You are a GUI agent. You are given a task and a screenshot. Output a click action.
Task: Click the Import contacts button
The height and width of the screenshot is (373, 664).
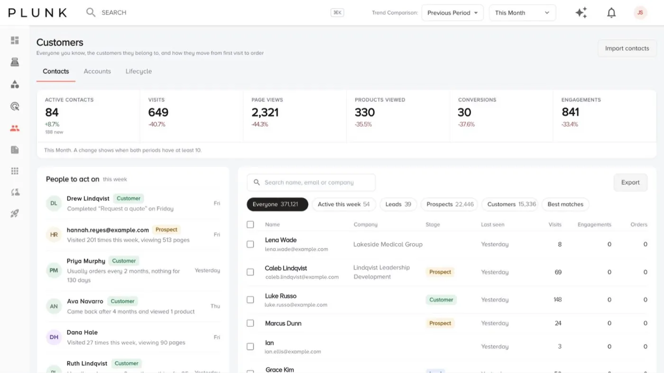pos(627,48)
